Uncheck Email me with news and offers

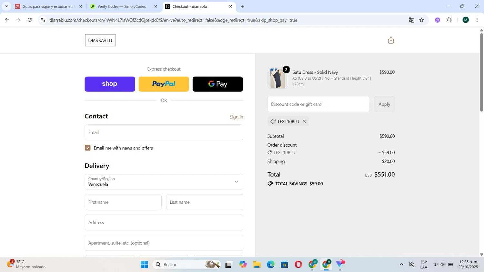tap(88, 148)
